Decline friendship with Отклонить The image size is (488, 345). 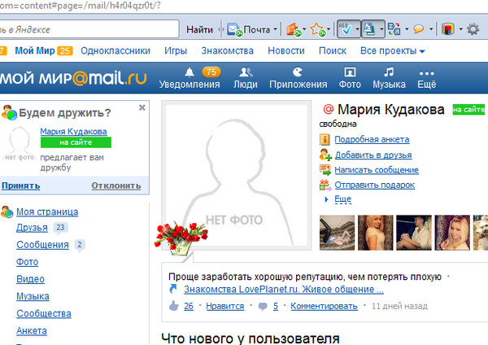pos(116,186)
